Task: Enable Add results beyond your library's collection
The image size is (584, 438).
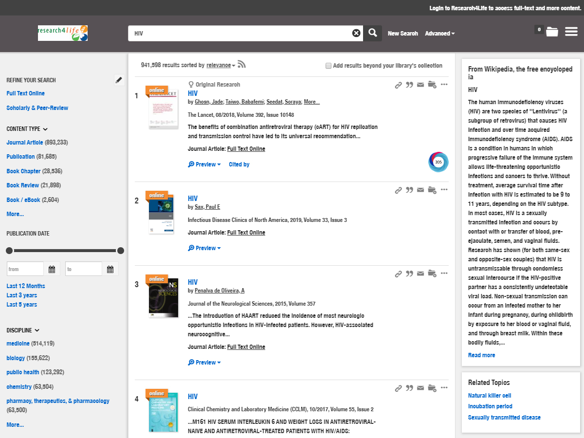Action: pyautogui.click(x=328, y=66)
